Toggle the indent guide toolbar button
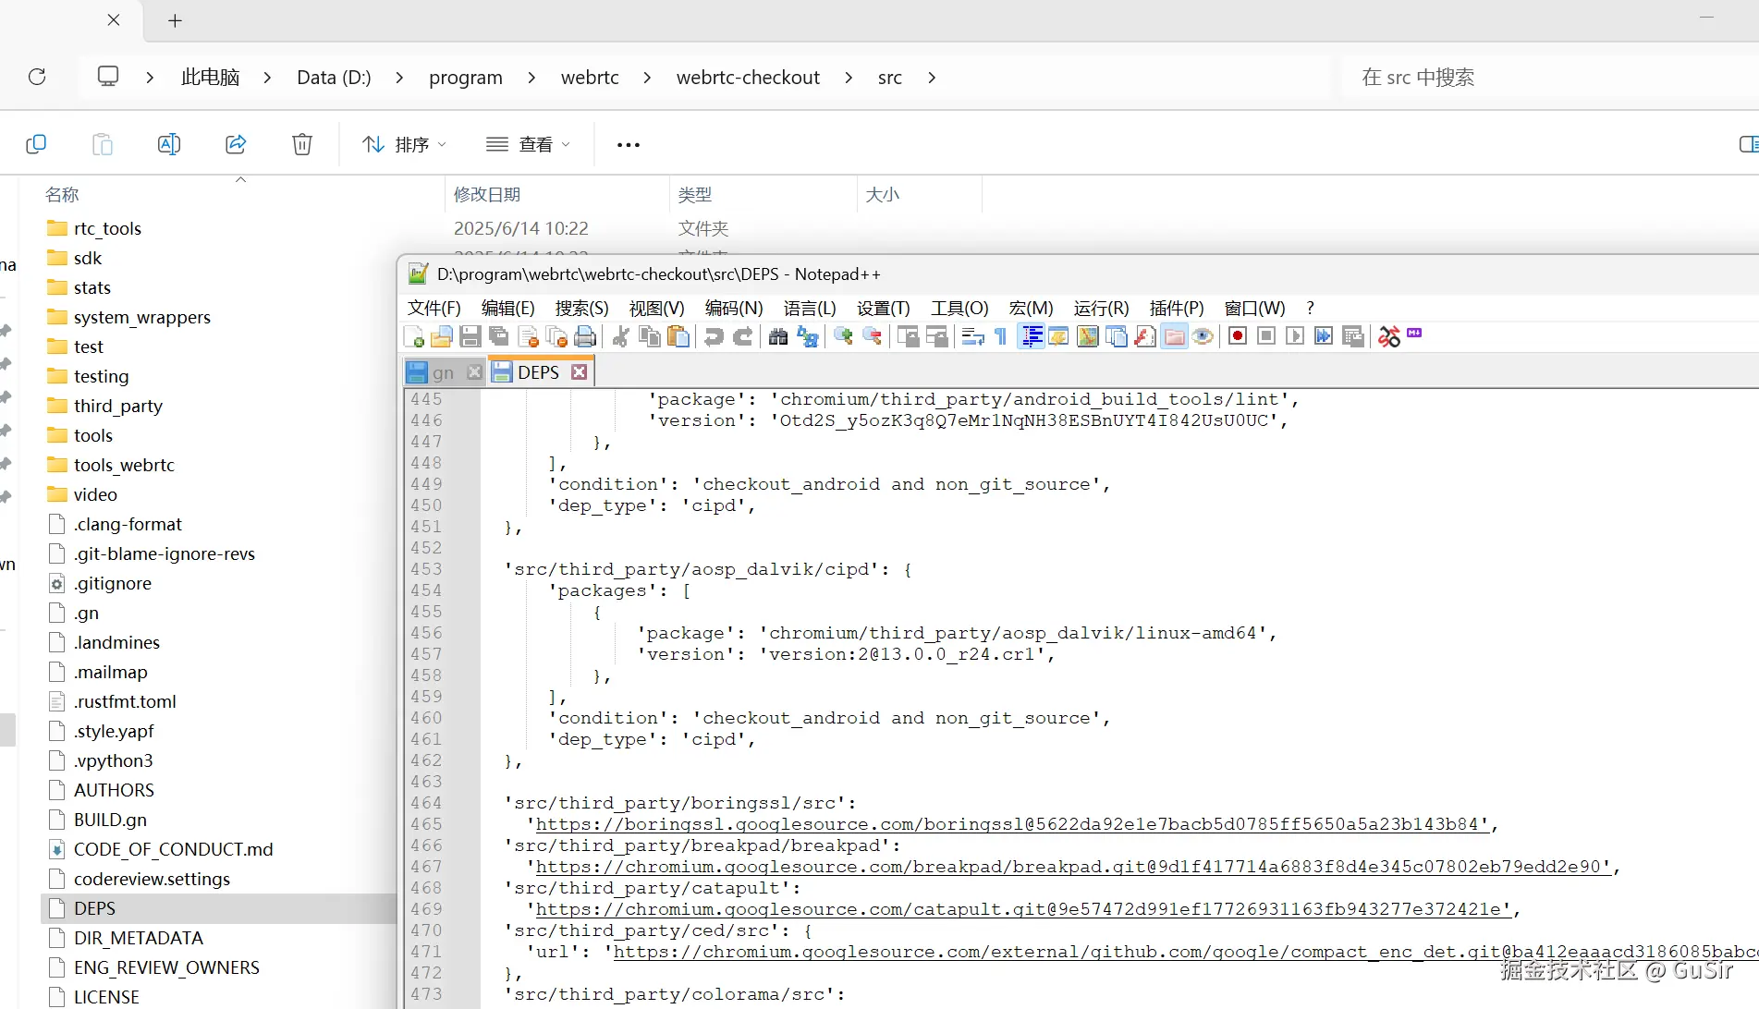Viewport: 1759px width, 1009px height. point(1031,337)
